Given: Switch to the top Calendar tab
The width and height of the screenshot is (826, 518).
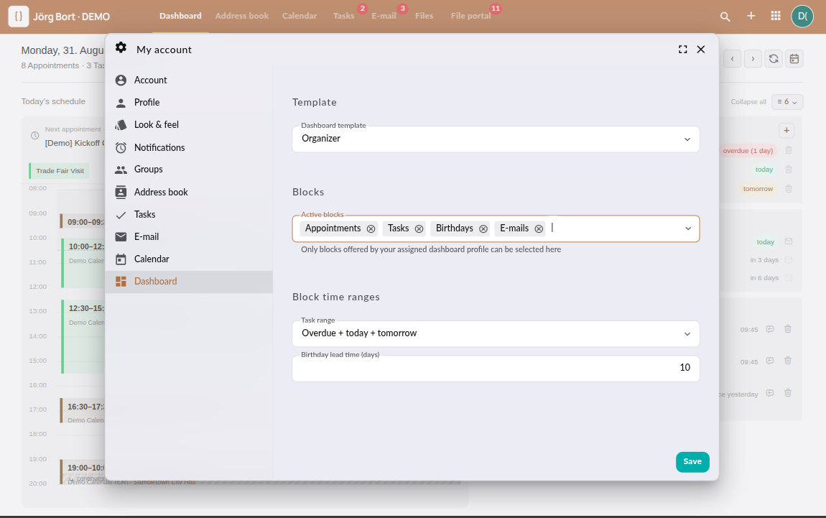Looking at the screenshot, I should point(300,16).
